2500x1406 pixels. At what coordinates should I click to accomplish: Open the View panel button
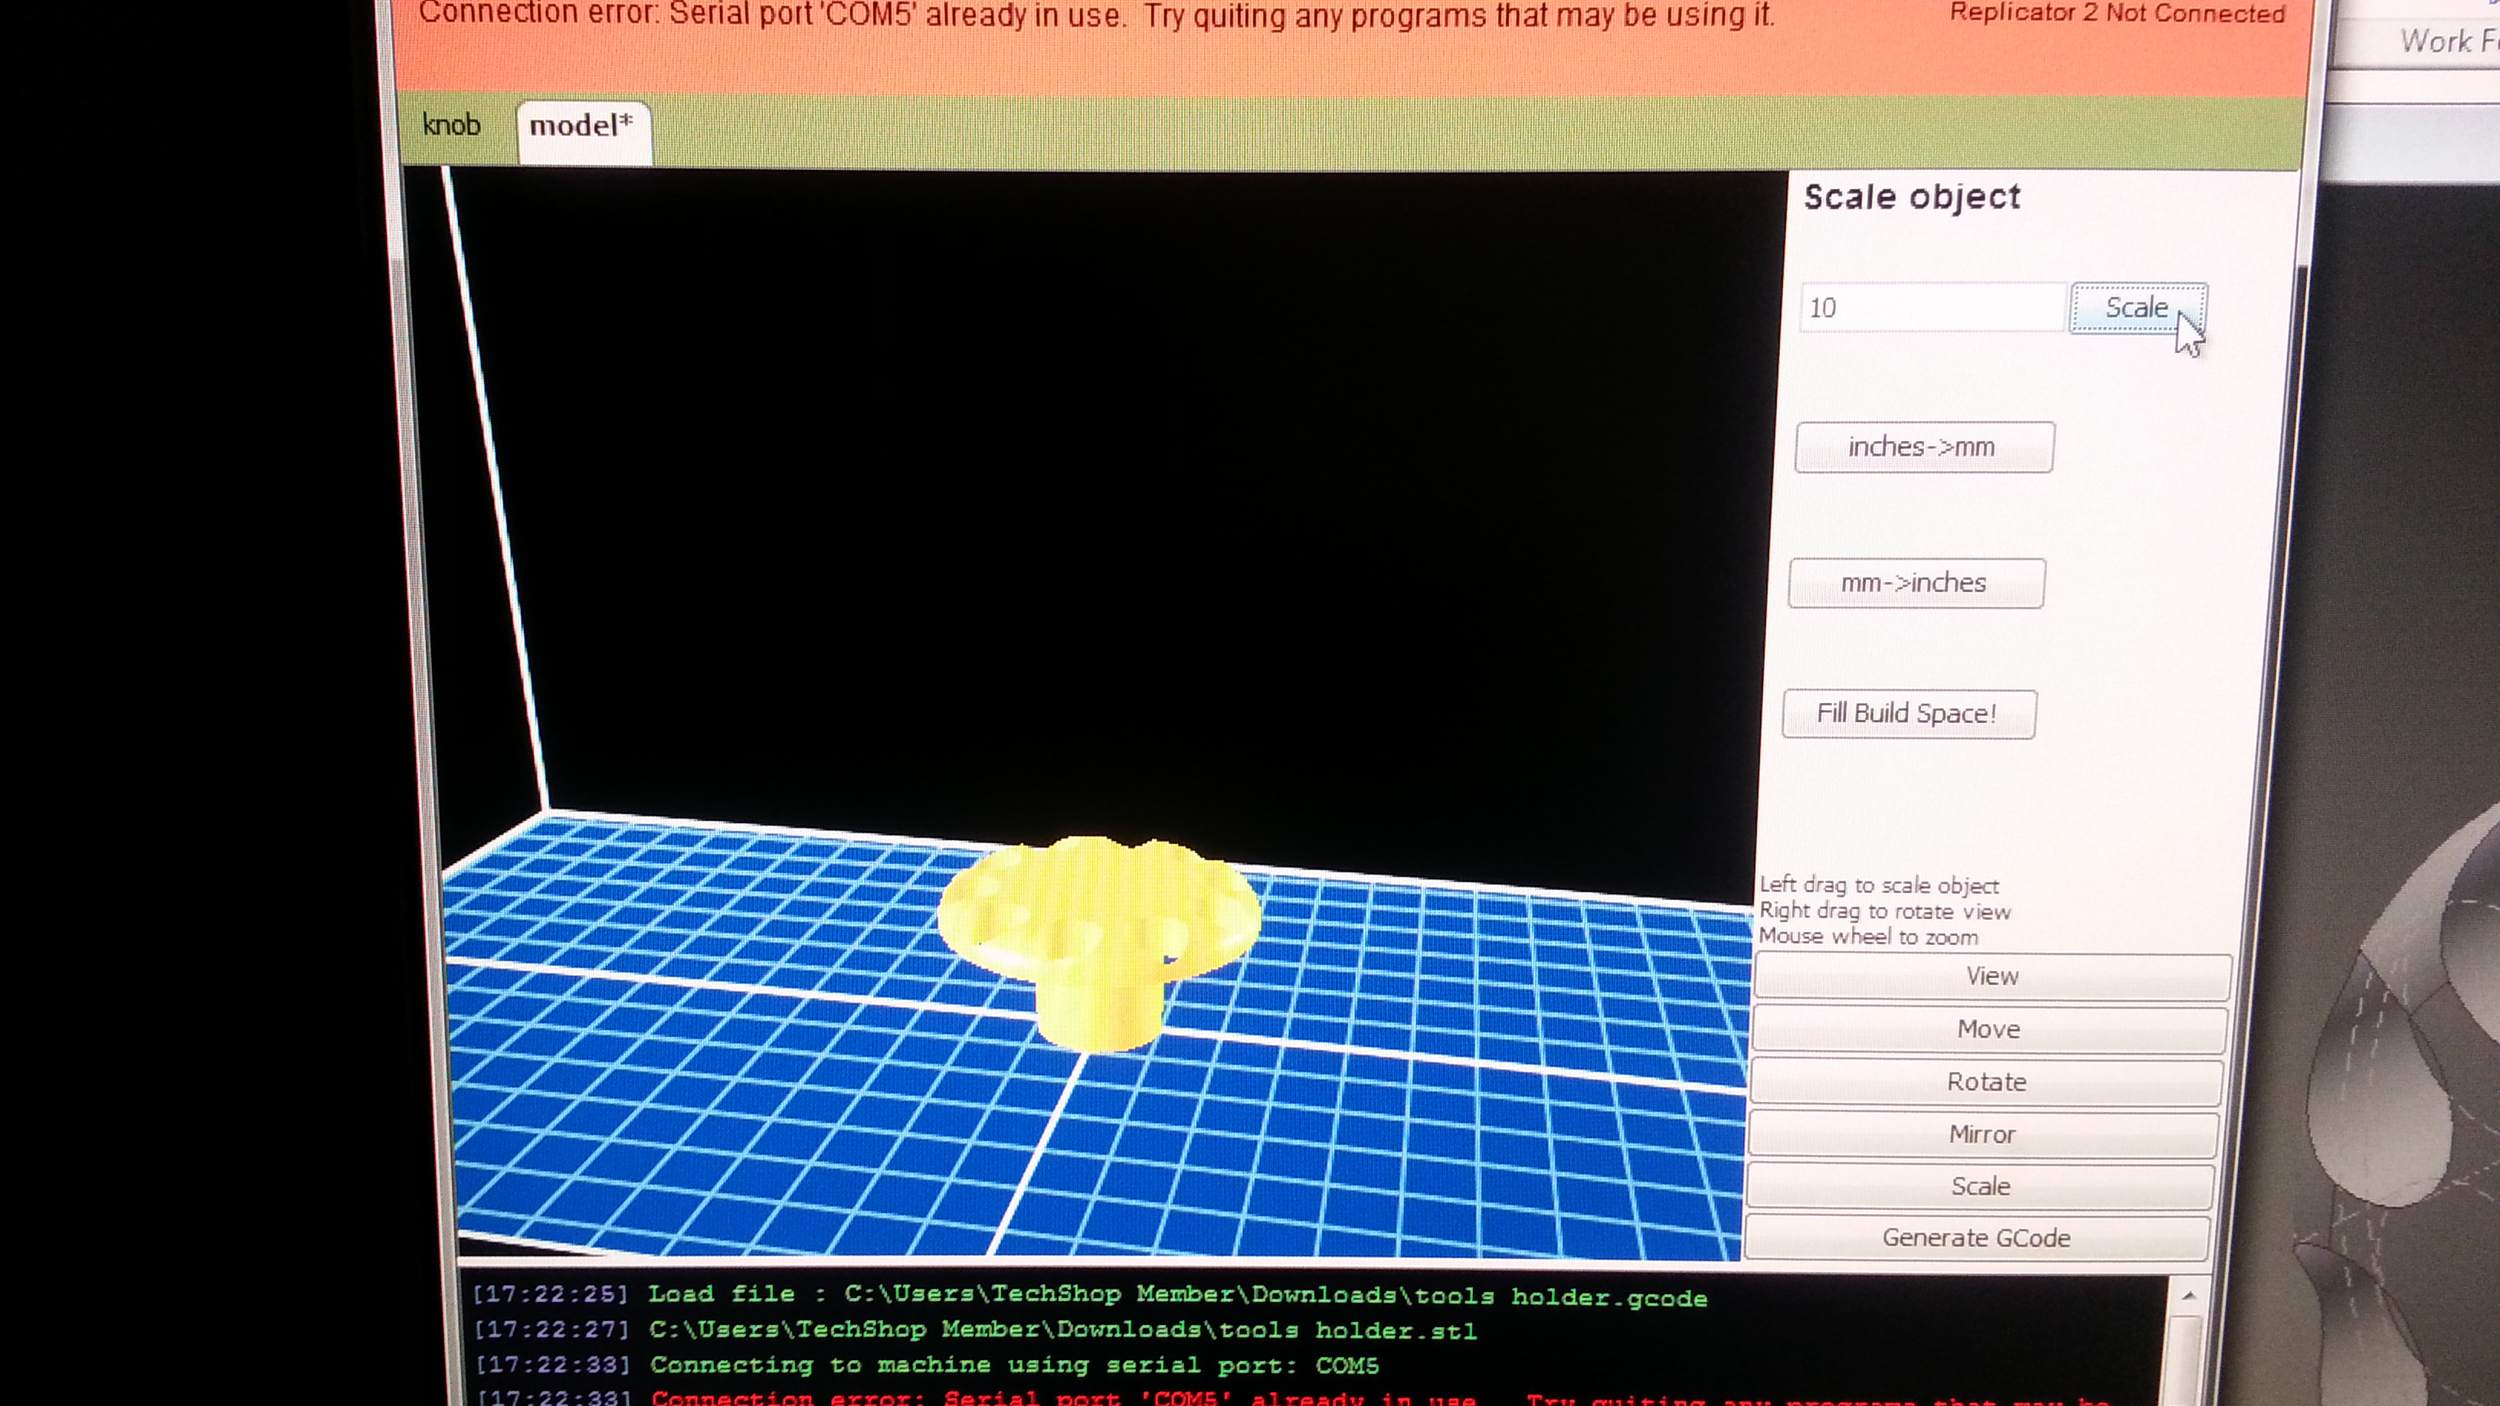(x=1992, y=976)
